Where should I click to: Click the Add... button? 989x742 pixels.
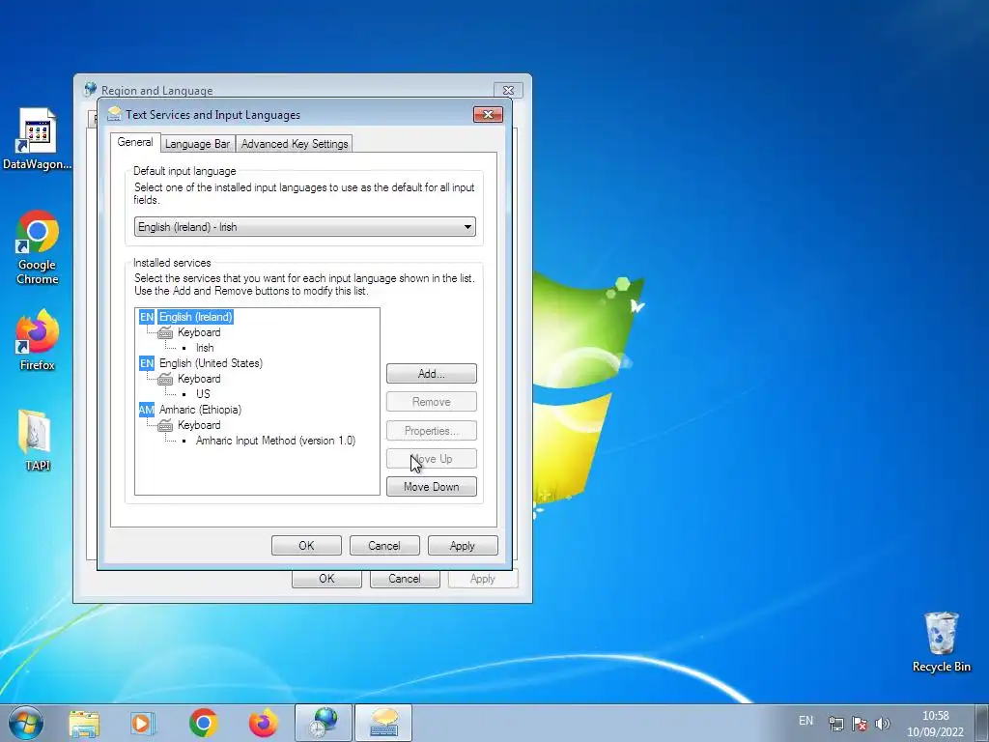(432, 374)
